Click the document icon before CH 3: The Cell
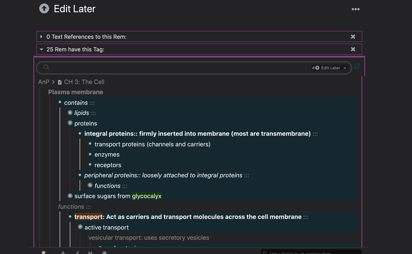 [x=60, y=82]
